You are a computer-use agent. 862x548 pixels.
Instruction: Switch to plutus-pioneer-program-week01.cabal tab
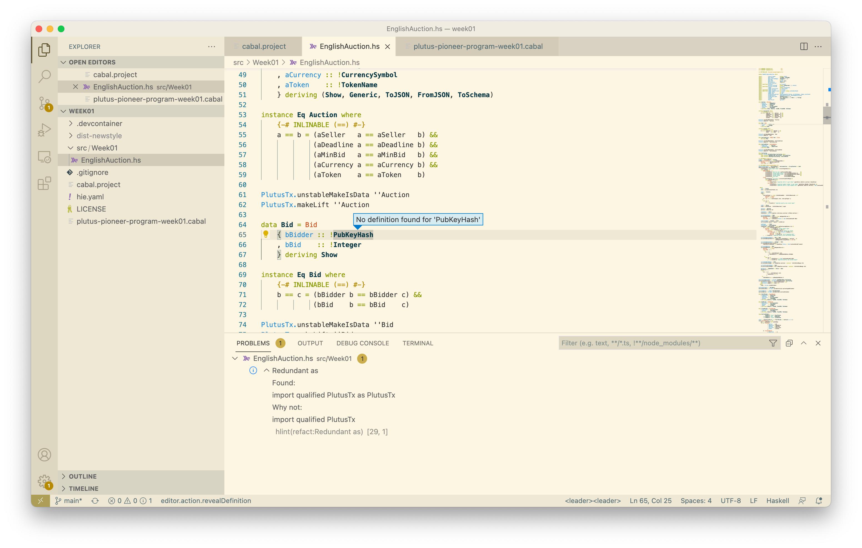(478, 47)
